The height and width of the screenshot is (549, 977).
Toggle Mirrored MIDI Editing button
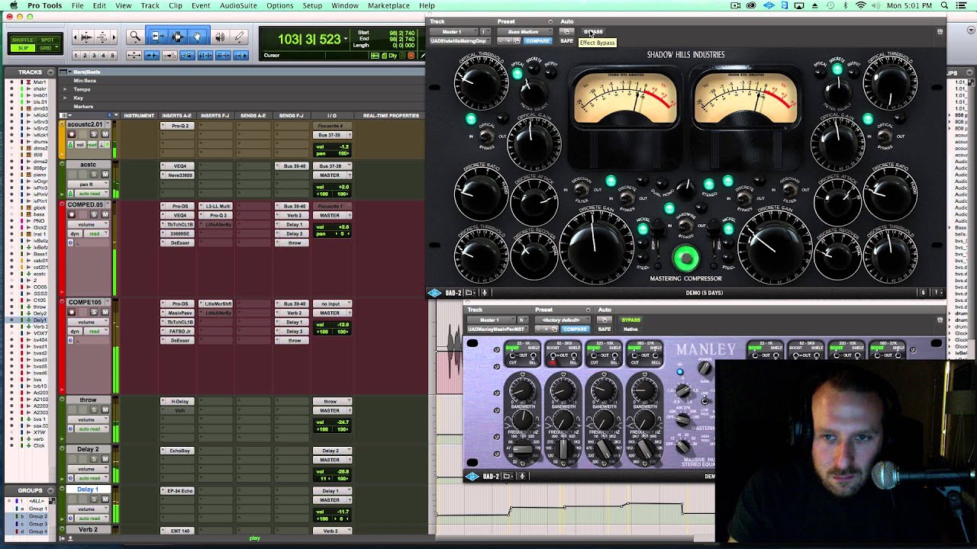tap(169, 55)
